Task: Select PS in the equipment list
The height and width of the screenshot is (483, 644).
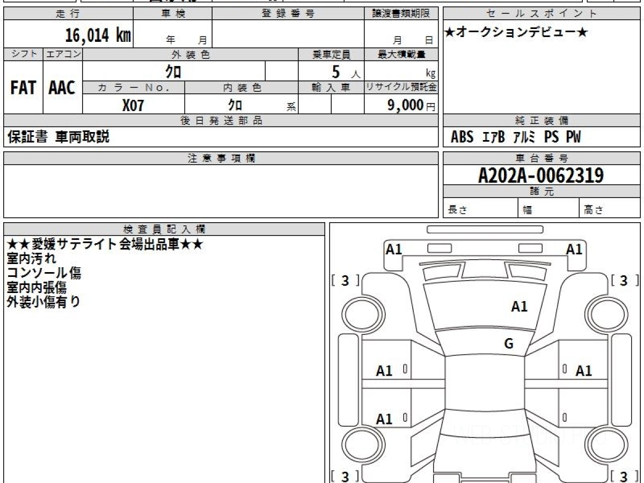Action: point(551,137)
